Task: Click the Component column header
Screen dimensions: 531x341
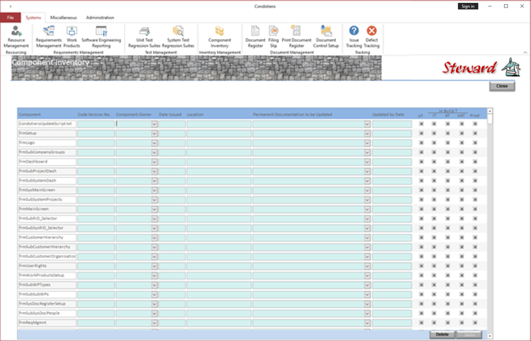Action: [30, 115]
